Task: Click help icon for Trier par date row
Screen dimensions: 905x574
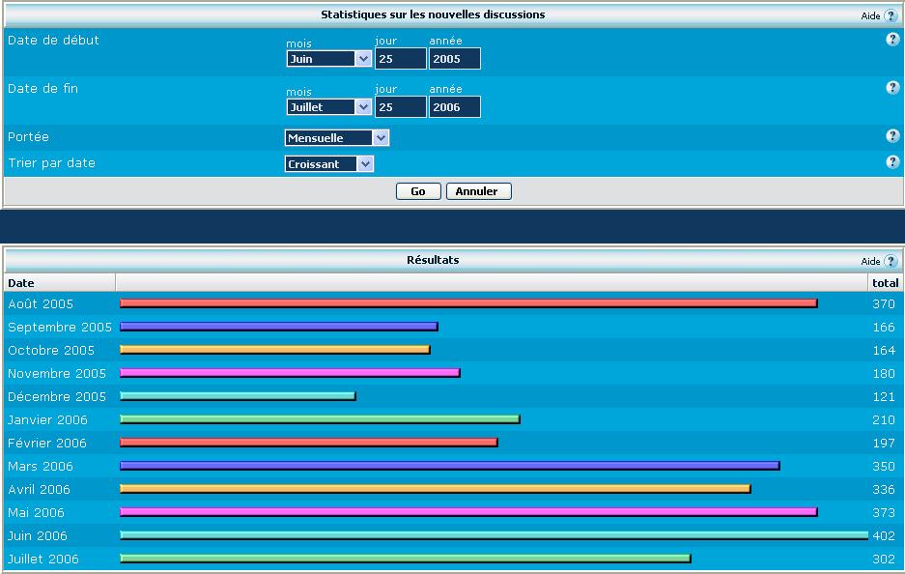Action: [x=892, y=162]
